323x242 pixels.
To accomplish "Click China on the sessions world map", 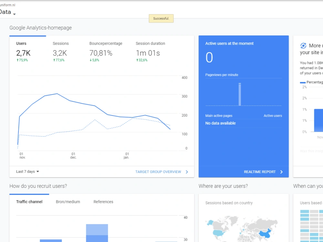I will [x=265, y=234].
